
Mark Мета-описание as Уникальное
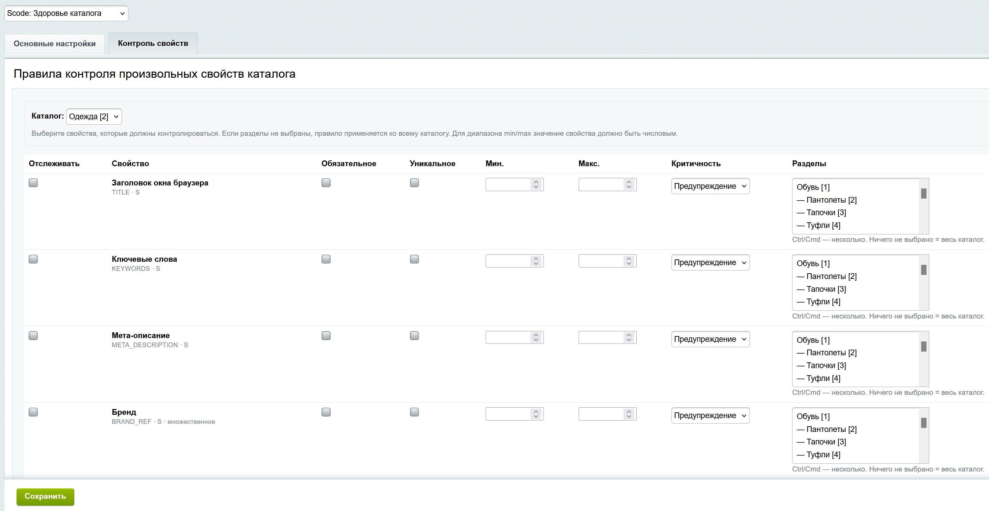(x=414, y=336)
